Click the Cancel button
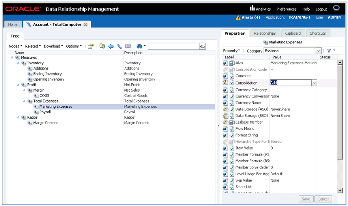348x206 pixels. (x=323, y=199)
